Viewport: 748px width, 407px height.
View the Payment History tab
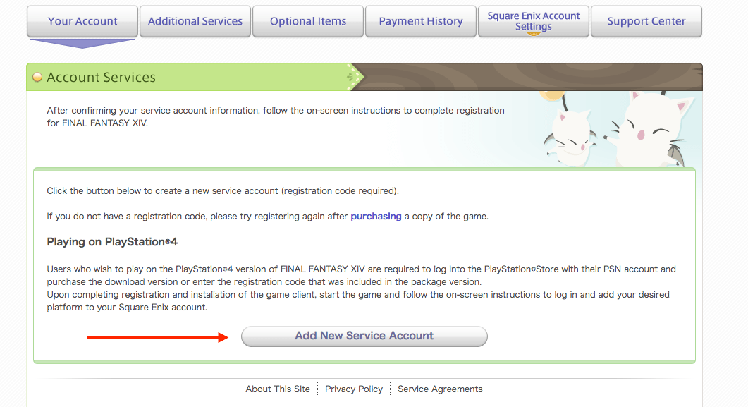(x=421, y=21)
